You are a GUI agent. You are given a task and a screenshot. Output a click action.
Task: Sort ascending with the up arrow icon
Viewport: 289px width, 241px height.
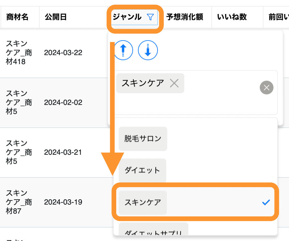[x=123, y=50]
